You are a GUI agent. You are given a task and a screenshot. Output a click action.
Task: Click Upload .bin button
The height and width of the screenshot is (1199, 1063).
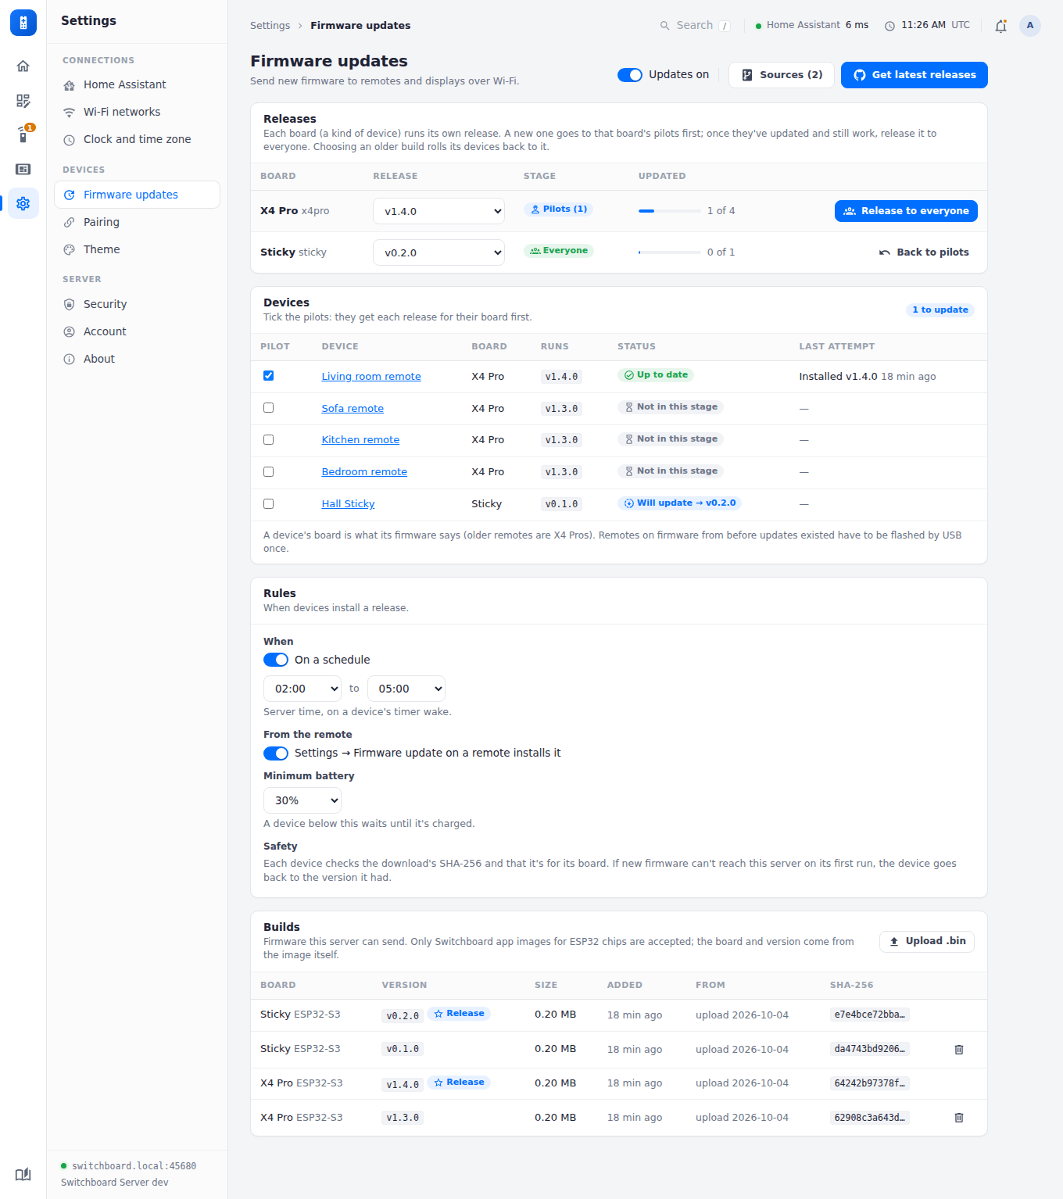point(927,941)
